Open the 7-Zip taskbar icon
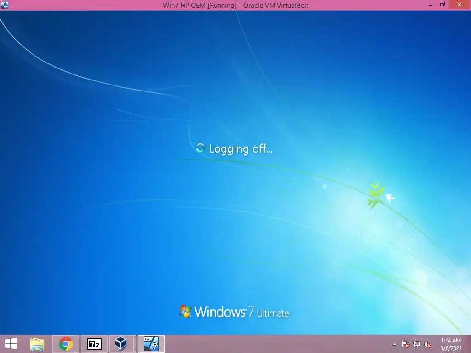 click(94, 344)
